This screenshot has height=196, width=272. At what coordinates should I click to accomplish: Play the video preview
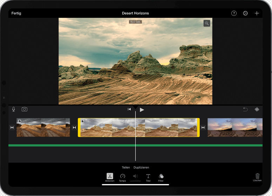(x=142, y=110)
